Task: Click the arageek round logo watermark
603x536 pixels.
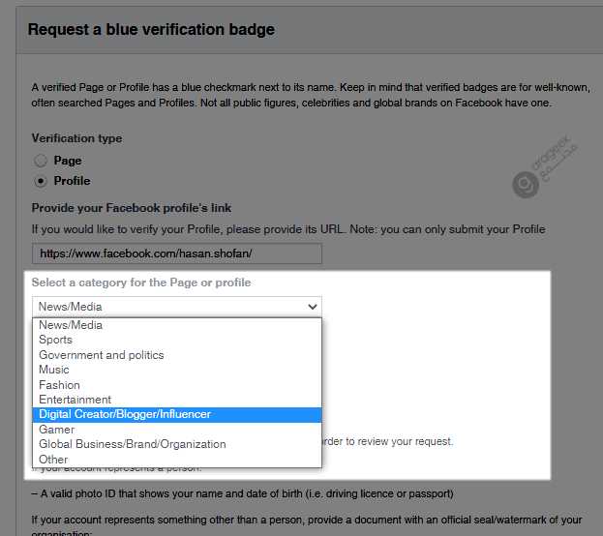Action: (x=526, y=185)
